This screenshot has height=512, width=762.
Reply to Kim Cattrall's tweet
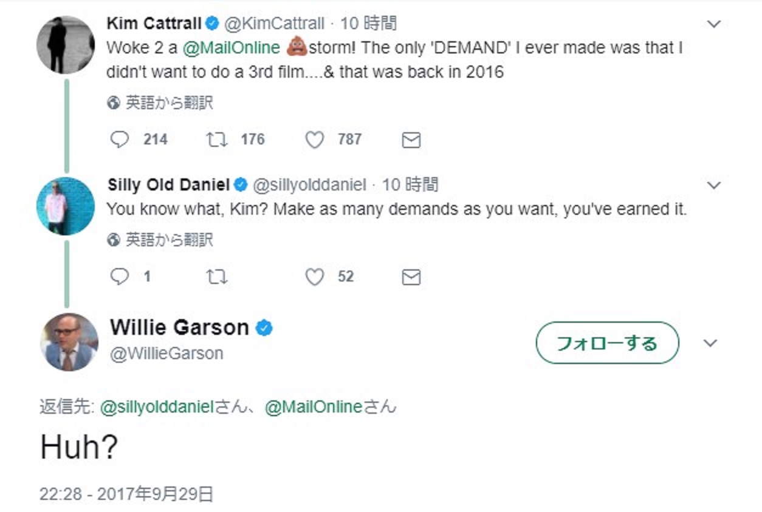[x=120, y=140]
